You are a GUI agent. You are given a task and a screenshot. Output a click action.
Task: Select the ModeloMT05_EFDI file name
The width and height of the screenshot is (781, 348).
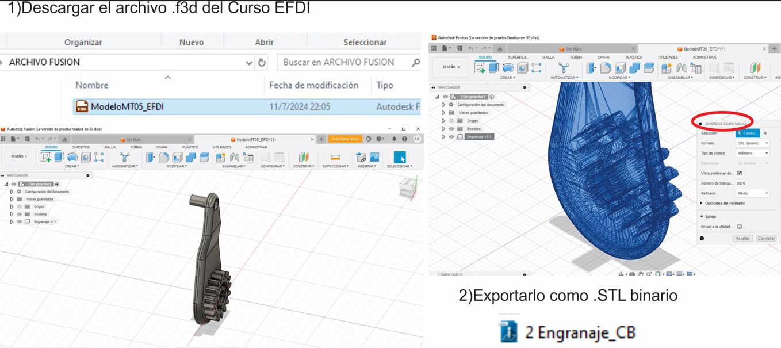(127, 107)
